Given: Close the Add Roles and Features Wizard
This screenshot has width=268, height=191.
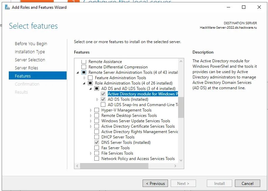Looking at the screenshot, I should 259,7.
